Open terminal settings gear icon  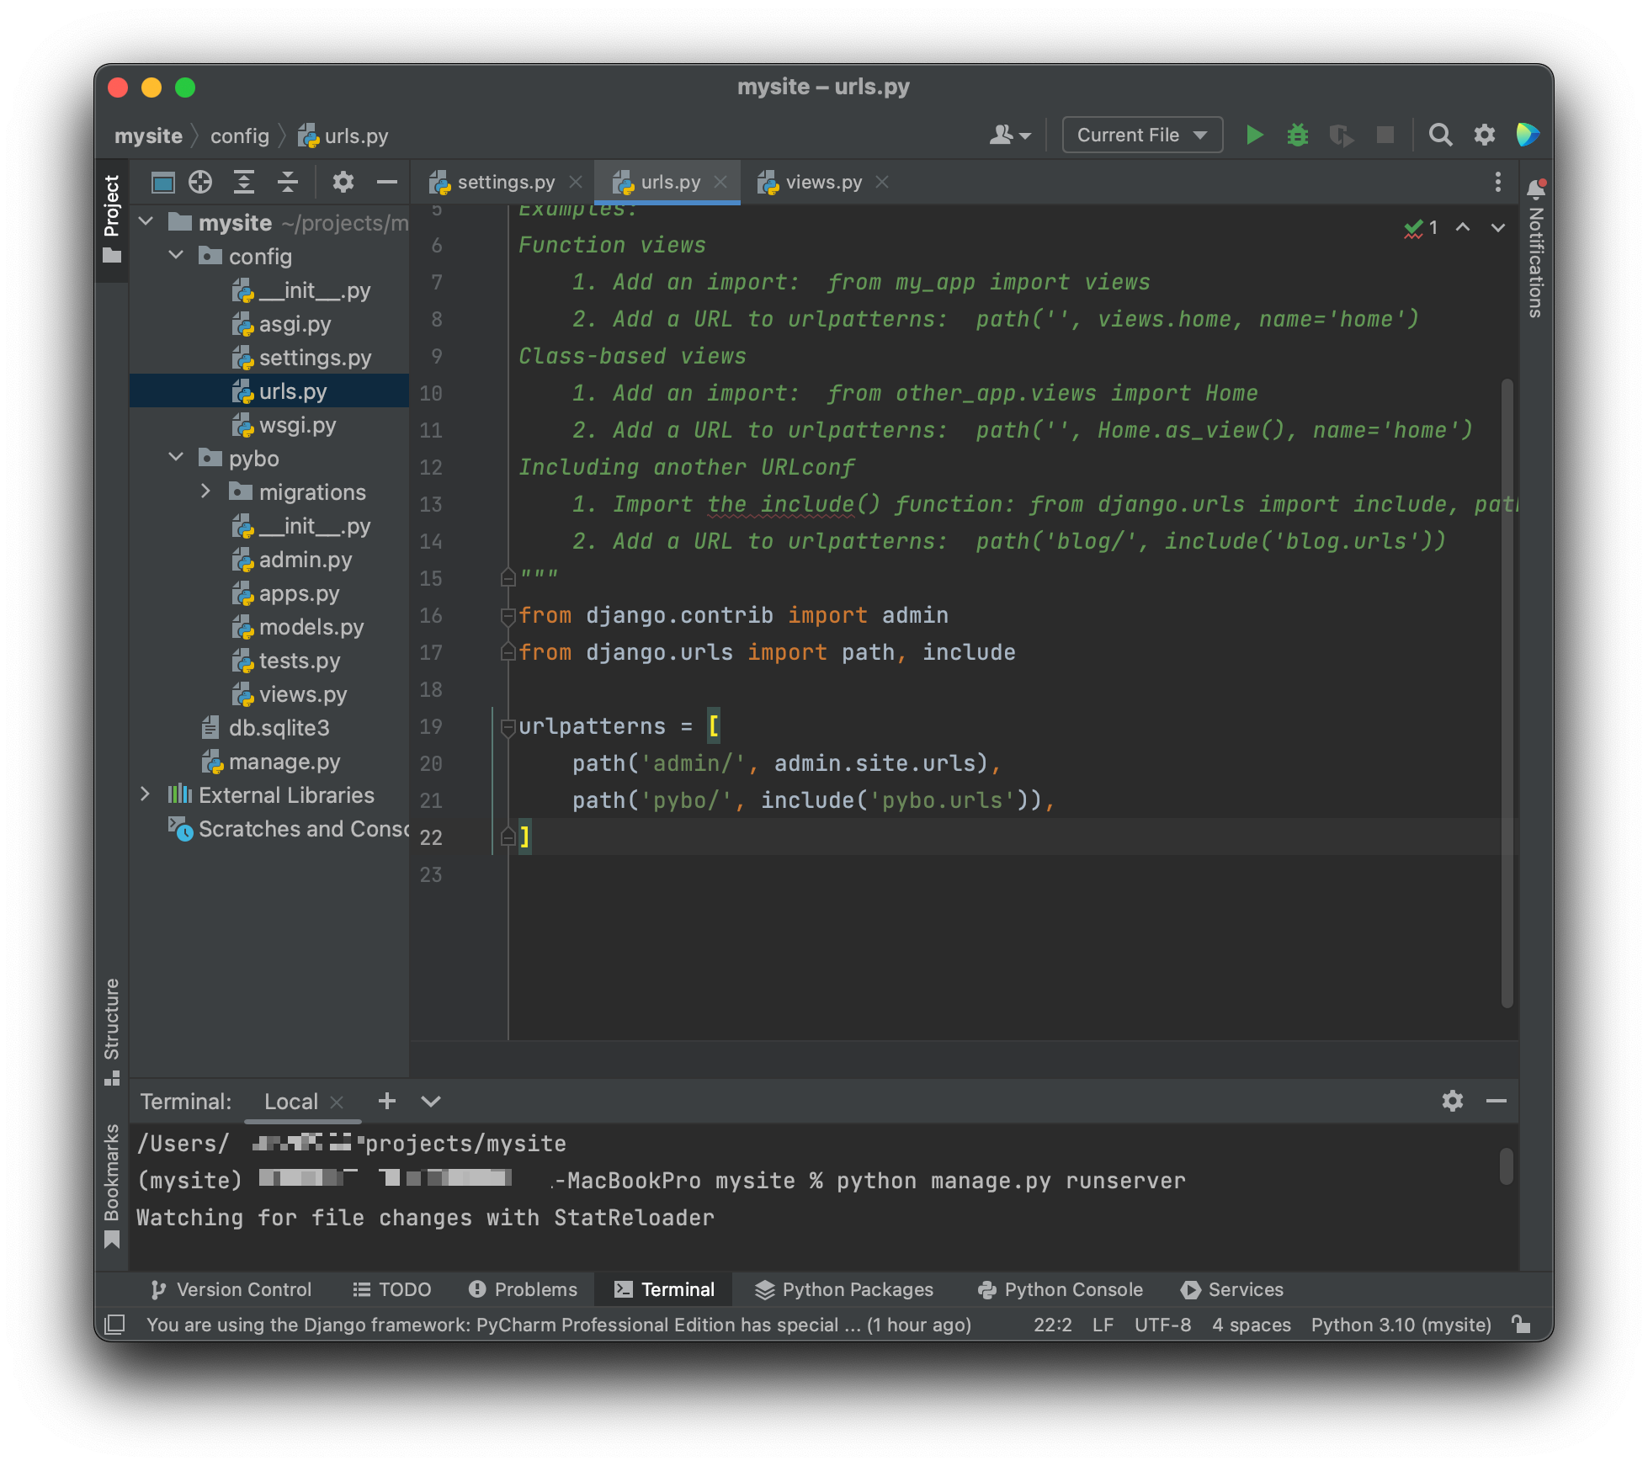pos(1452,1101)
